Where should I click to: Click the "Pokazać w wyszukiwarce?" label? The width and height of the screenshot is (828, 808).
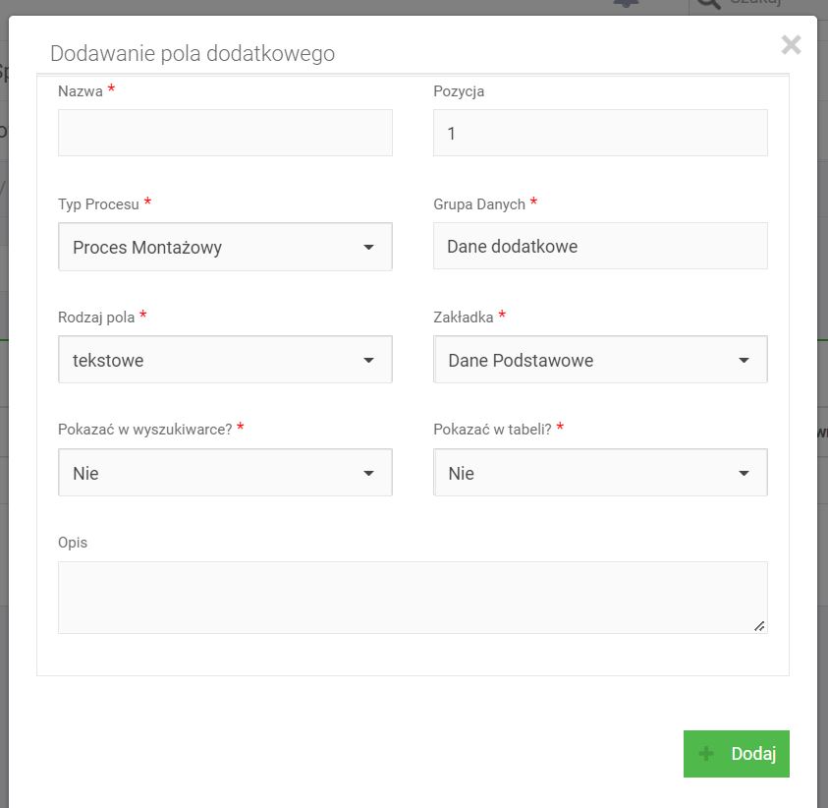click(145, 430)
